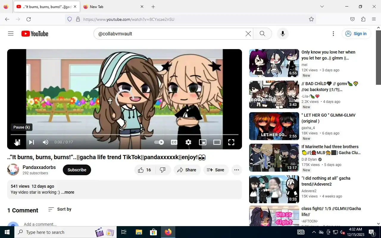This screenshot has width=381, height=238.
Task: Toggle closed captions CC button
Action: click(174, 142)
